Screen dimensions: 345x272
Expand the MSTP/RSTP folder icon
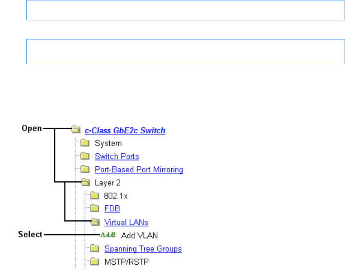[95, 261]
